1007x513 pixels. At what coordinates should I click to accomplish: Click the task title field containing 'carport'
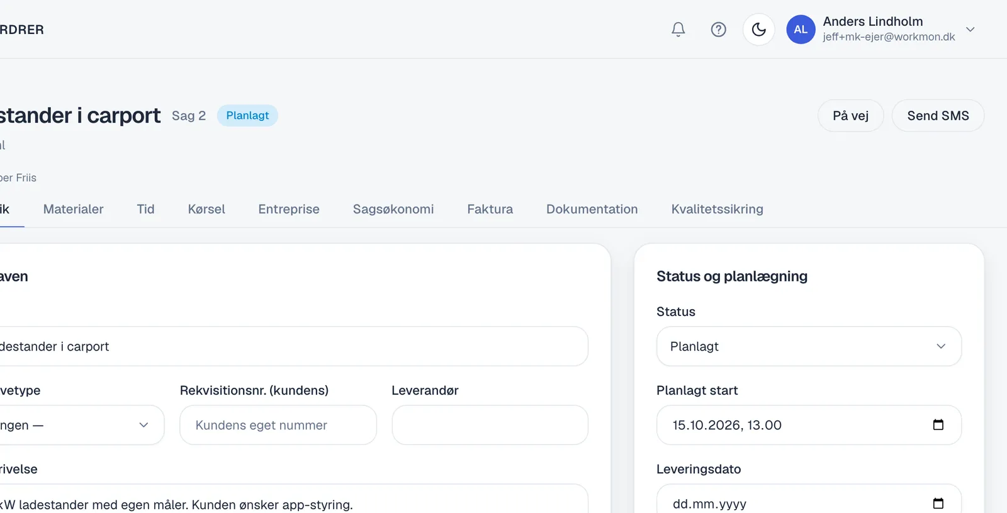point(294,346)
